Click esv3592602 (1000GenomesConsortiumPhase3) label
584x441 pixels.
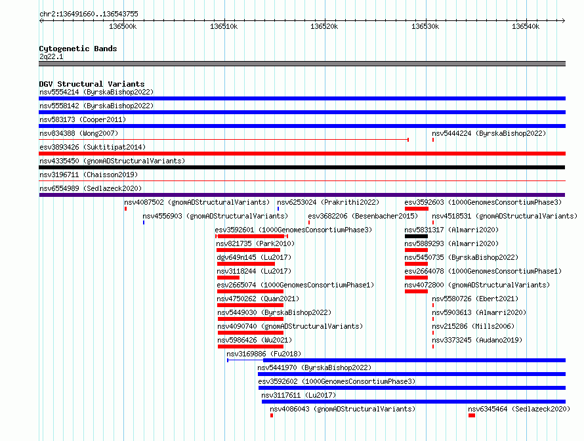pos(337,381)
